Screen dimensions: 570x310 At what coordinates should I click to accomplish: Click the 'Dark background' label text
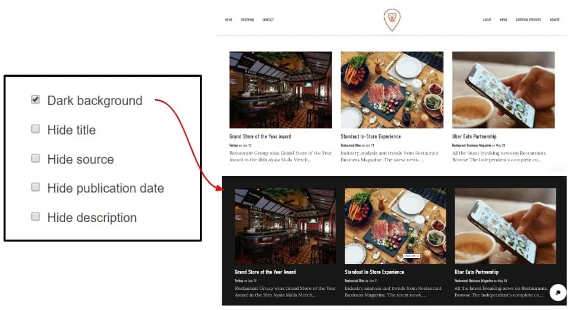(x=95, y=100)
